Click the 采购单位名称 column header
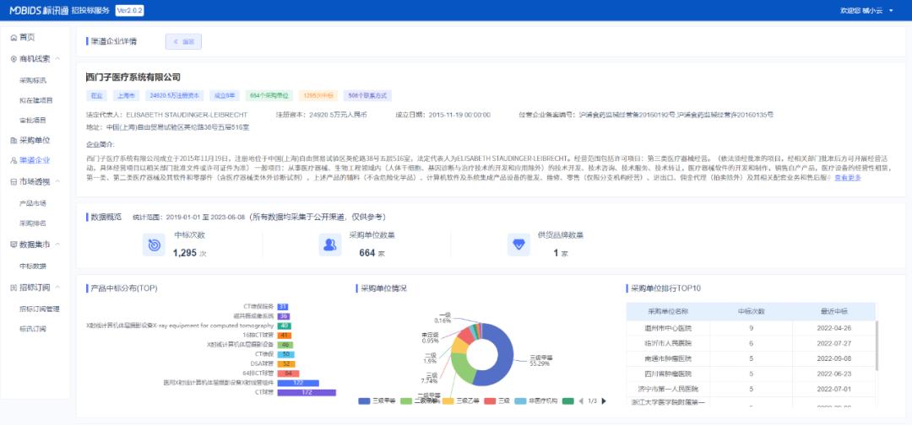The width and height of the screenshot is (912, 425). (x=668, y=312)
